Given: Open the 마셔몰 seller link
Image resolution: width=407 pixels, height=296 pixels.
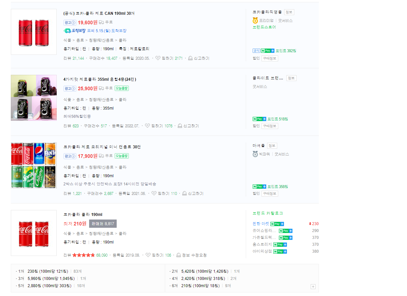Looking at the screenshot, I should coord(259,145).
